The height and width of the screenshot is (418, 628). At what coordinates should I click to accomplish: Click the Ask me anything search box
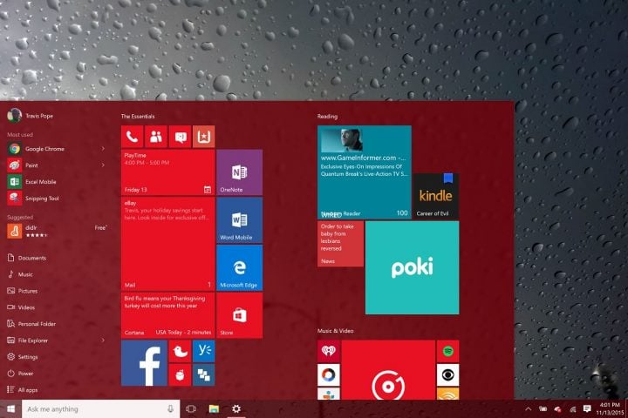coord(100,408)
